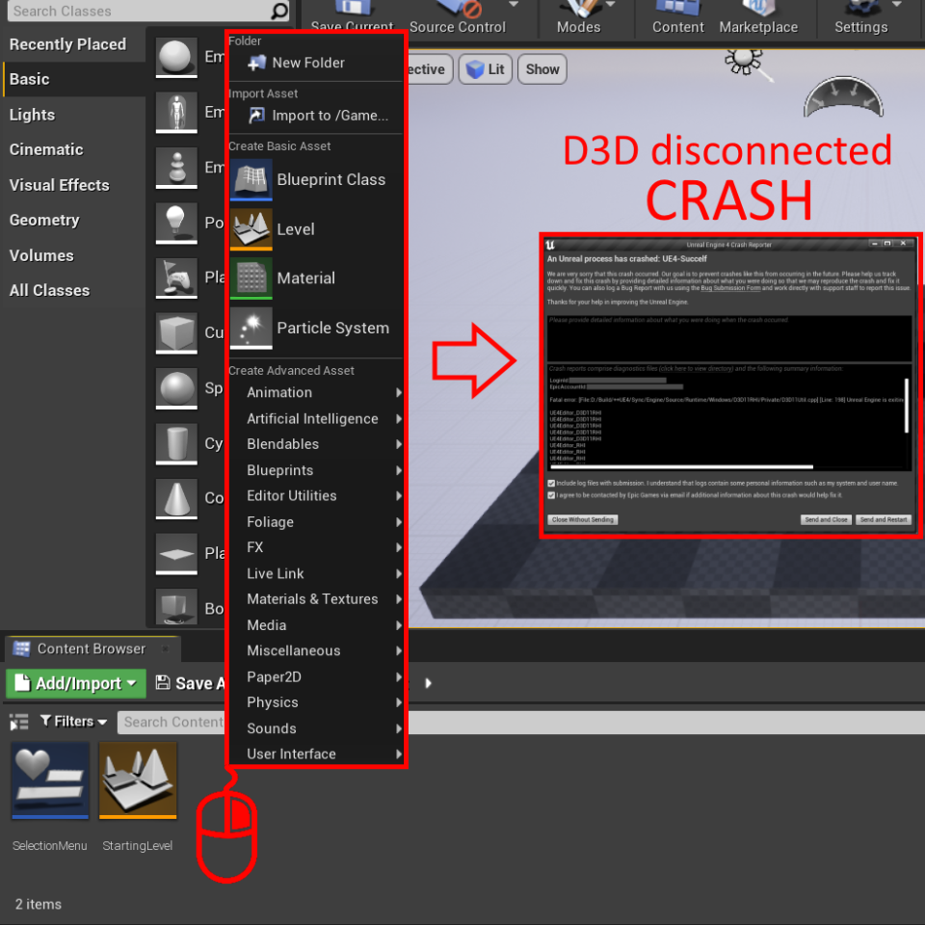Select the Recently Placed category

(74, 44)
